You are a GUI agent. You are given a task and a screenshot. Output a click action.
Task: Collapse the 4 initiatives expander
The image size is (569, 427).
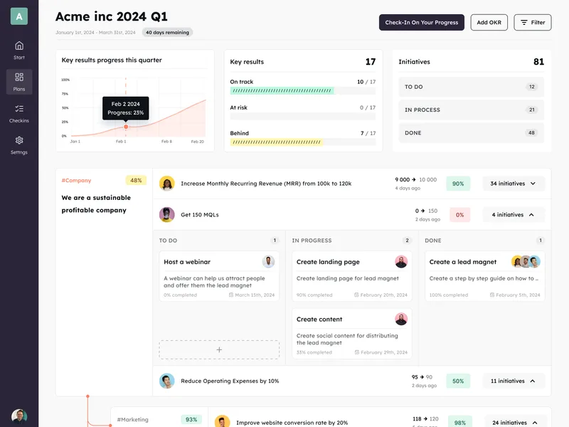point(513,215)
